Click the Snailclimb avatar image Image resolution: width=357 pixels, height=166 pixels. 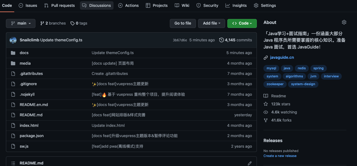pyautogui.click(x=13, y=40)
